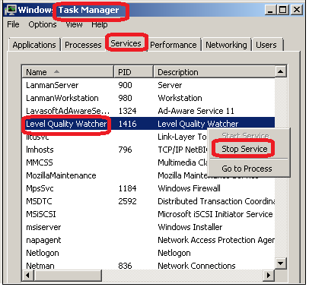The image size is (309, 287).
Task: Choose Go to Process in the context menu
Action: coord(247,169)
